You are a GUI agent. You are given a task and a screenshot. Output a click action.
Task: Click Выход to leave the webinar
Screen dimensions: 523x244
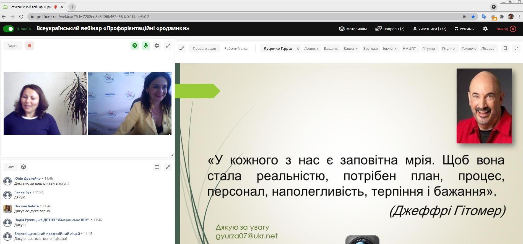click(x=506, y=29)
